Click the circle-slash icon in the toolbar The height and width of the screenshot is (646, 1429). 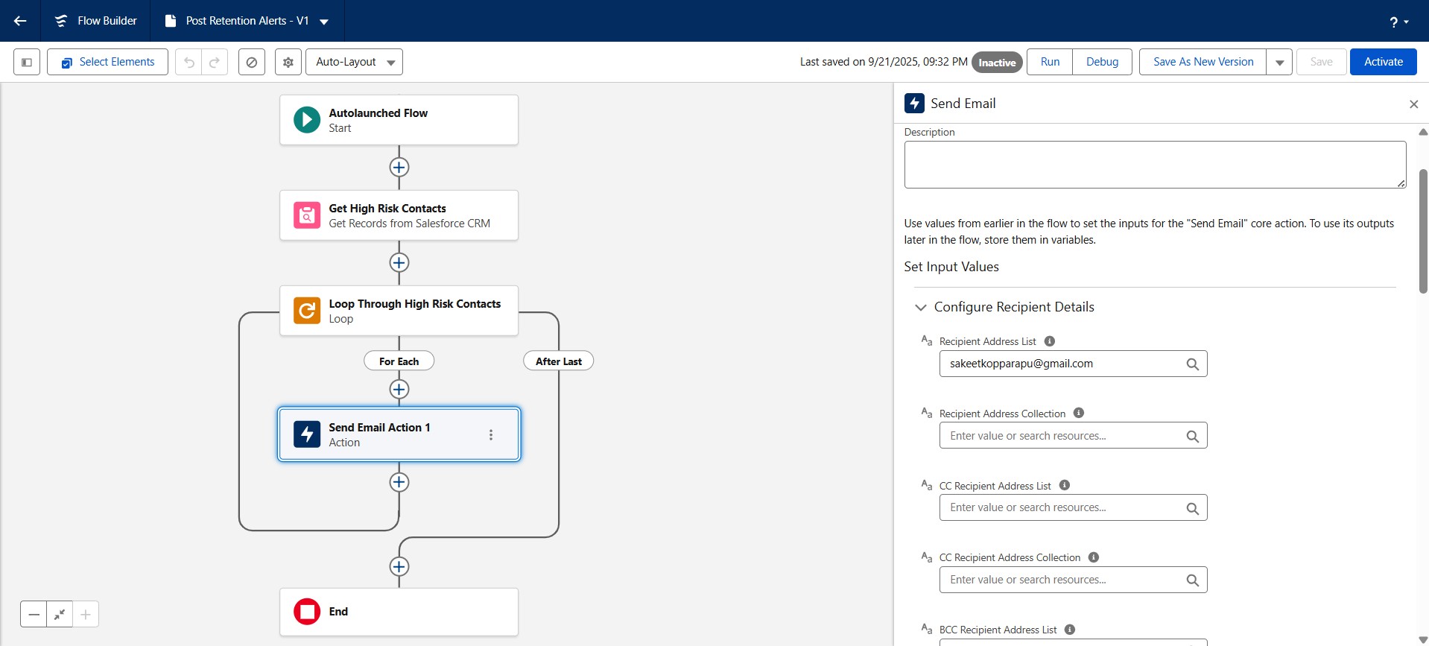pyautogui.click(x=252, y=62)
